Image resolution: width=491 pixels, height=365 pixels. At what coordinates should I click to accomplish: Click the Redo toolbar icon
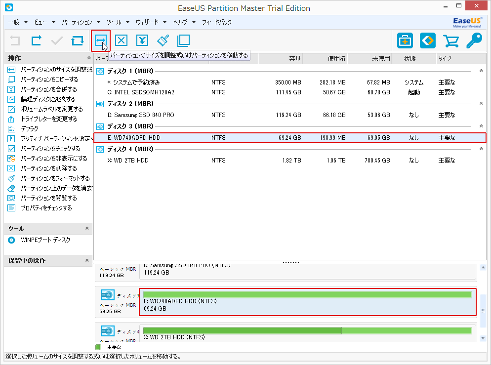coord(37,41)
